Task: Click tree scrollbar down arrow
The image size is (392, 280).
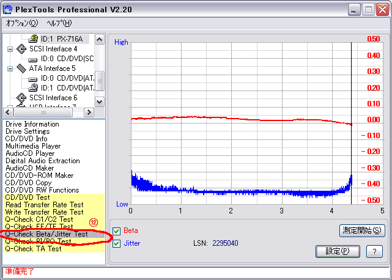Action: (x=100, y=101)
